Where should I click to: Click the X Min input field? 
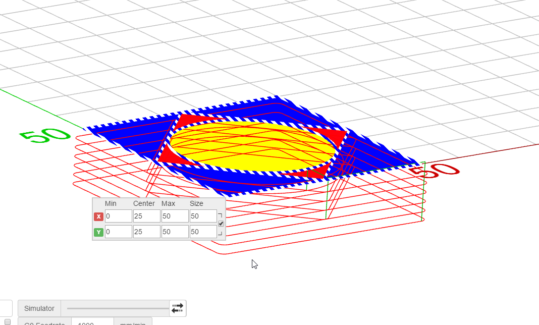(119, 216)
